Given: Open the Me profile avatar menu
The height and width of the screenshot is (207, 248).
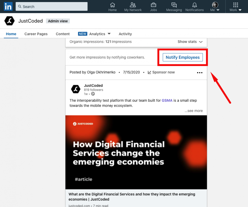Looking at the screenshot, I should coord(215,7).
